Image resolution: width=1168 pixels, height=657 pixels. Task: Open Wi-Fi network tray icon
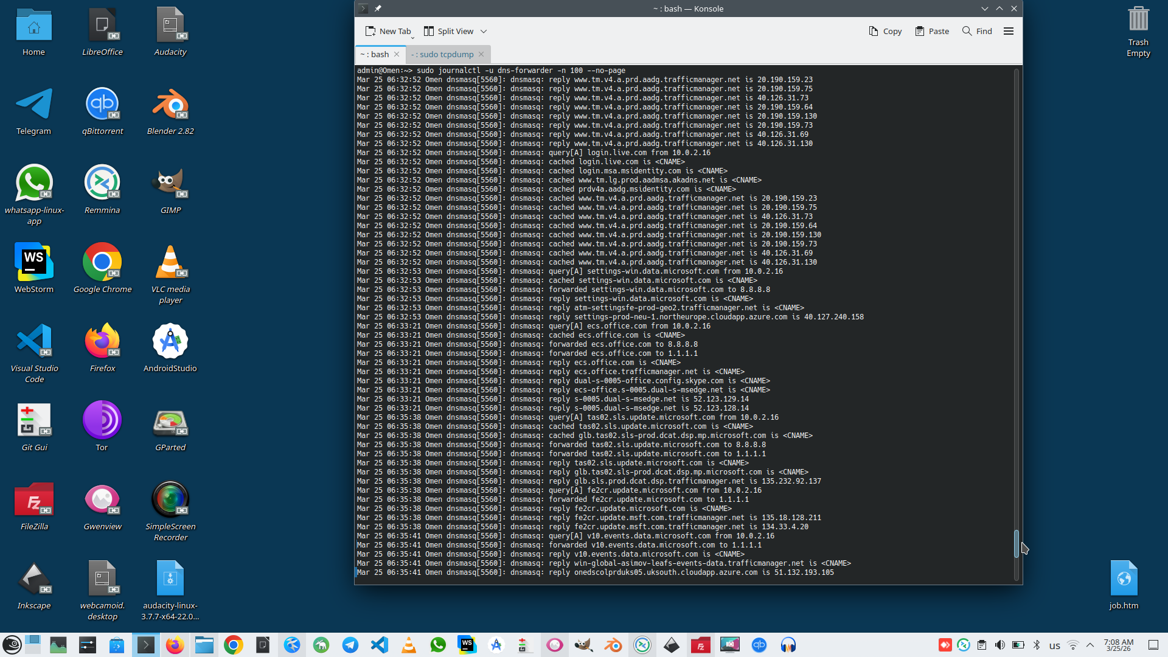coord(1073,645)
